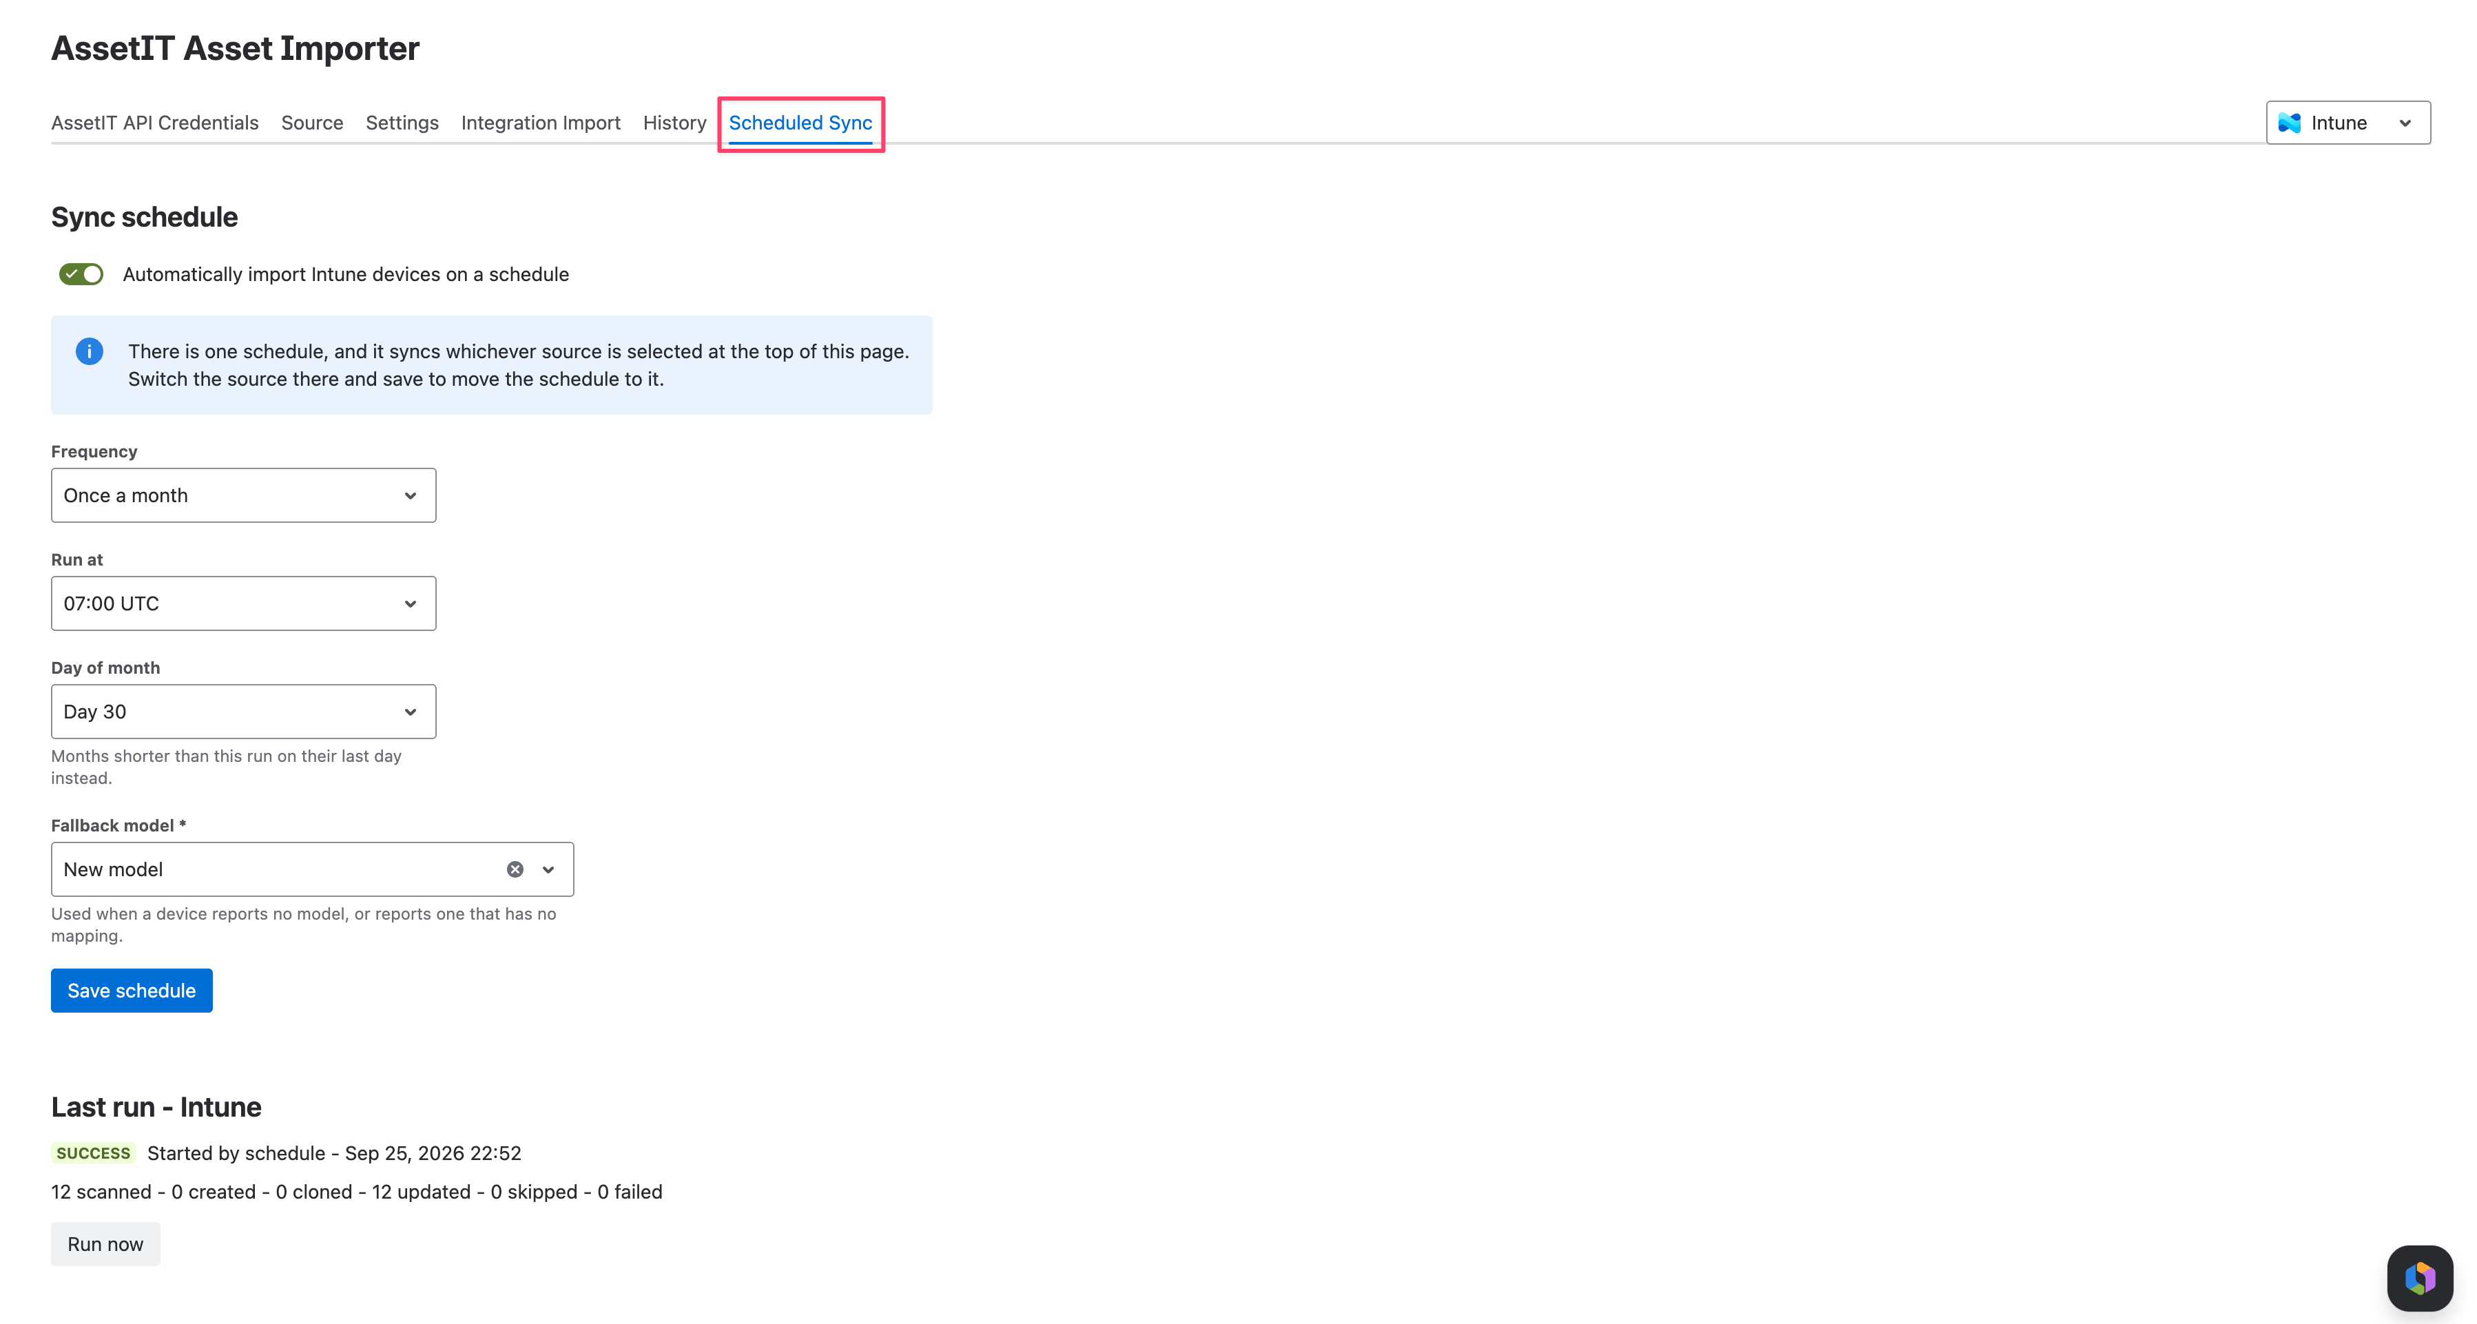Click the 'Last run - Intune' heading
This screenshot has height=1324, width=2477.
(156, 1108)
